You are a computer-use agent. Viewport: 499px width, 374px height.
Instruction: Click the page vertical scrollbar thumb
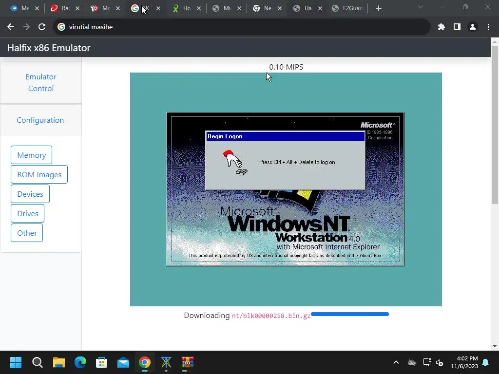[495, 125]
